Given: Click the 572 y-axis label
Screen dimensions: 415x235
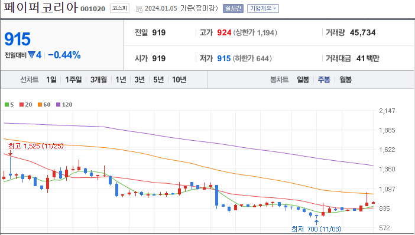Looking at the screenshot, I should 384,228.
